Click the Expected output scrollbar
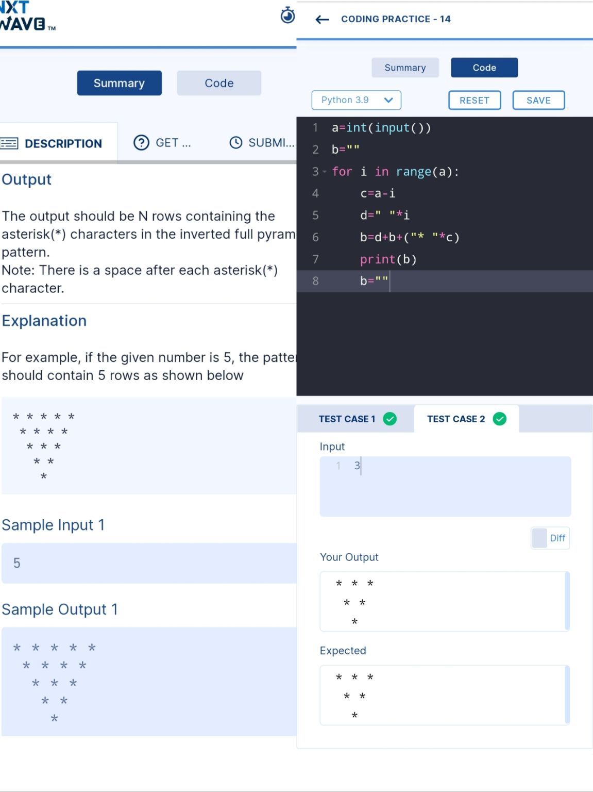 [567, 695]
